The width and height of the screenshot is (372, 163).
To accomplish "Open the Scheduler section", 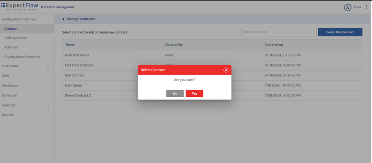I will point(10,95).
